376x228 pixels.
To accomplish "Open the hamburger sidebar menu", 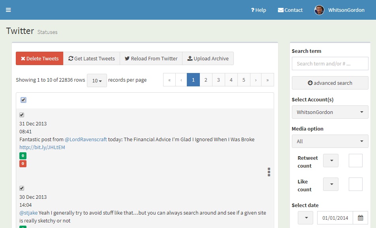I will click(x=8, y=10).
